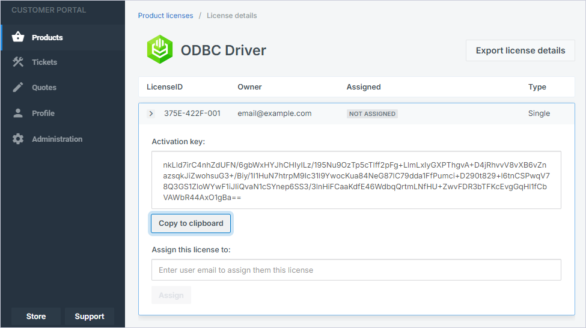This screenshot has width=586, height=328.
Task: Follow the Product licenses breadcrumb link
Action: tap(165, 16)
